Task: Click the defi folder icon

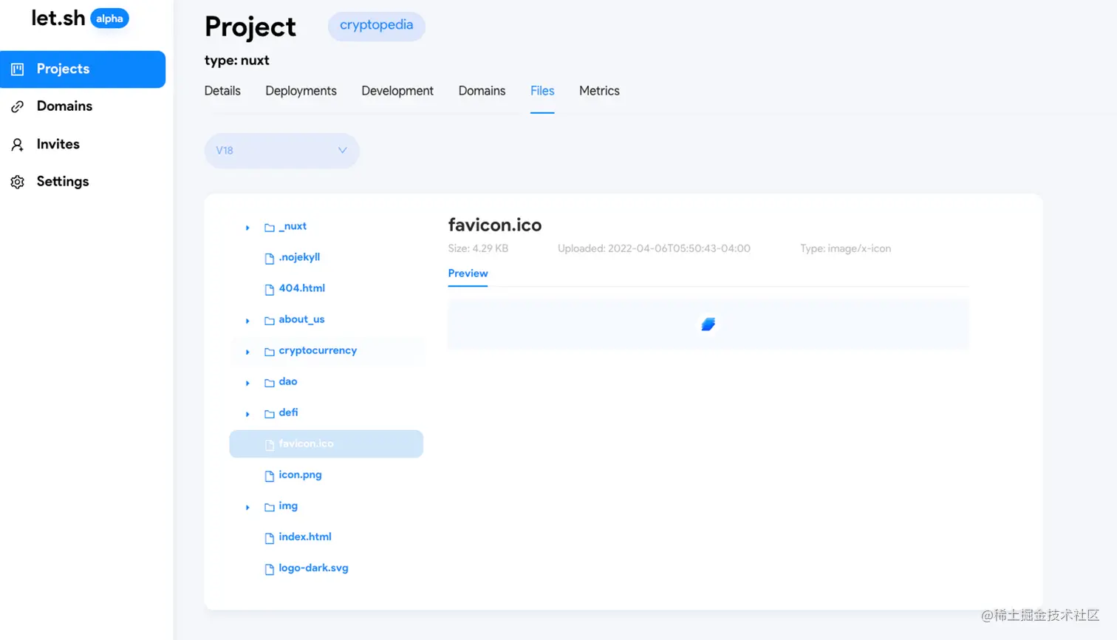Action: coord(270,414)
